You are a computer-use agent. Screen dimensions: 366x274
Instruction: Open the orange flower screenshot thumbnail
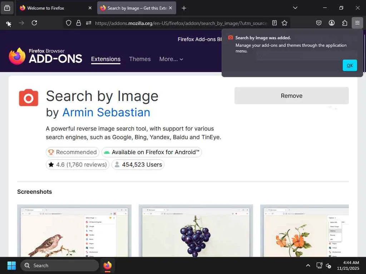coord(305,231)
